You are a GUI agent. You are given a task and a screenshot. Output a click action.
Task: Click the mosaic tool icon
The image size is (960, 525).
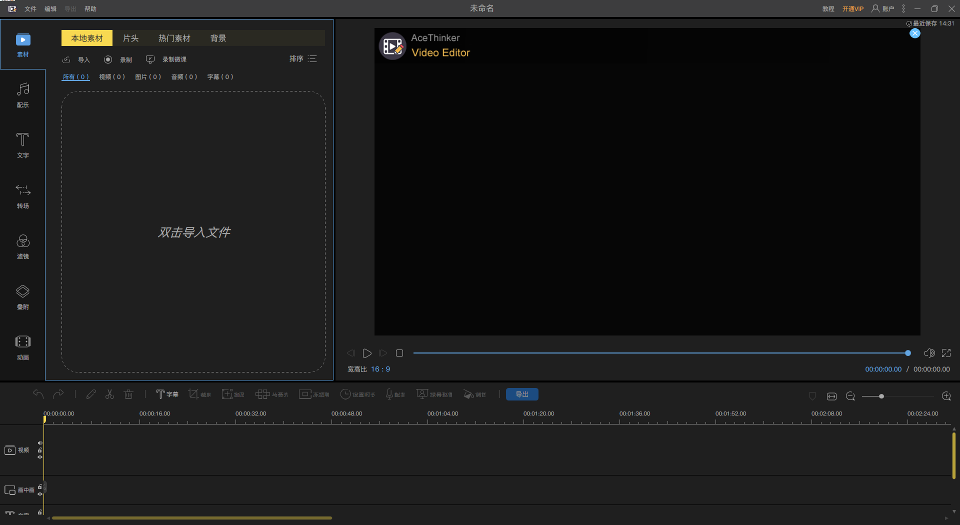271,394
